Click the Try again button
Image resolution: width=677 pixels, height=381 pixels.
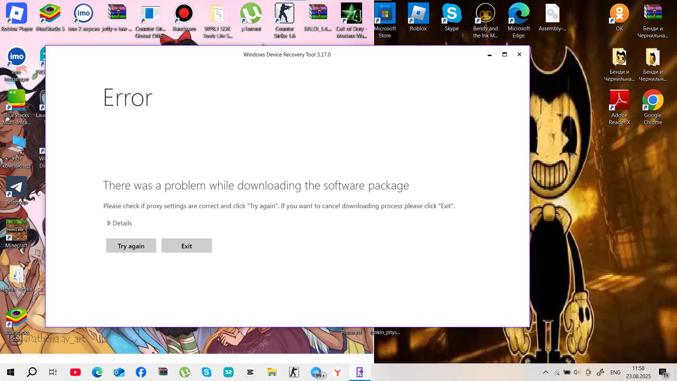[x=131, y=246]
